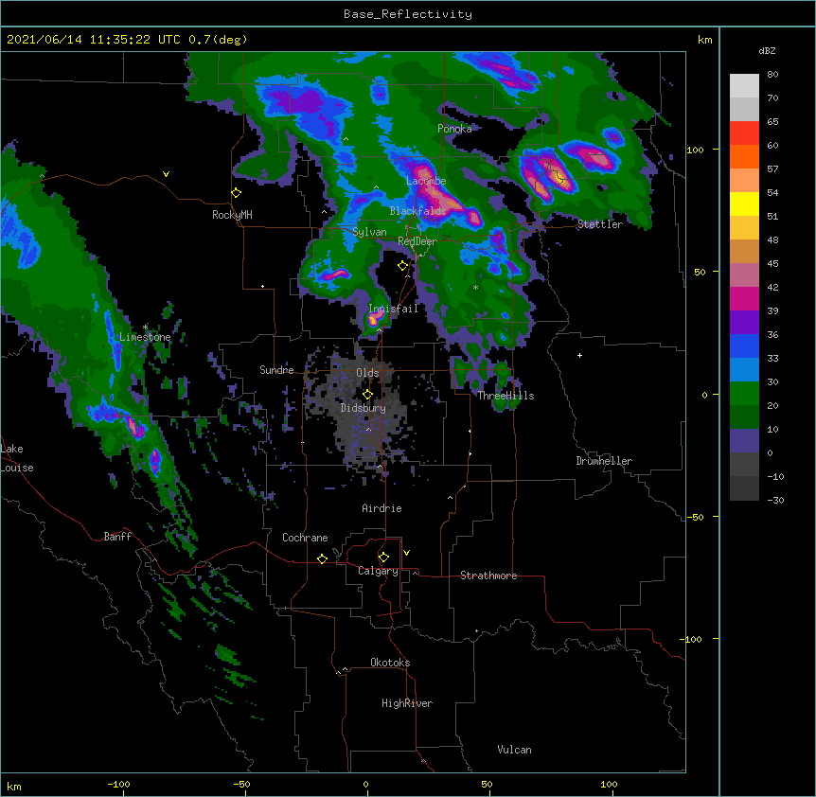The width and height of the screenshot is (816, 797).
Task: Click the white plus marker north of Drumheller
Action: [579, 355]
